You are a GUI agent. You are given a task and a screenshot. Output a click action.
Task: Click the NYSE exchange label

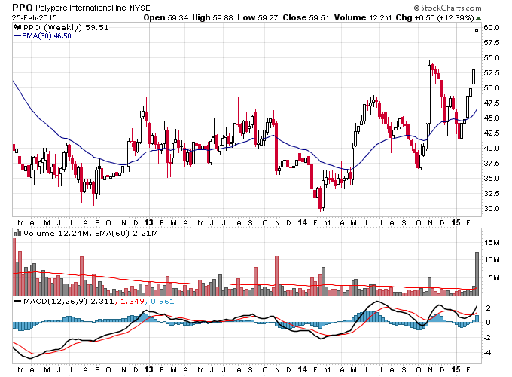(140, 8)
